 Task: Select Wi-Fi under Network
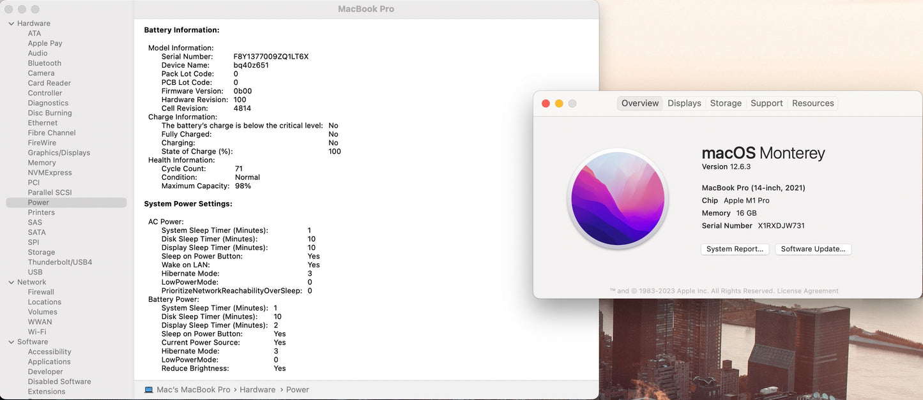pyautogui.click(x=37, y=332)
